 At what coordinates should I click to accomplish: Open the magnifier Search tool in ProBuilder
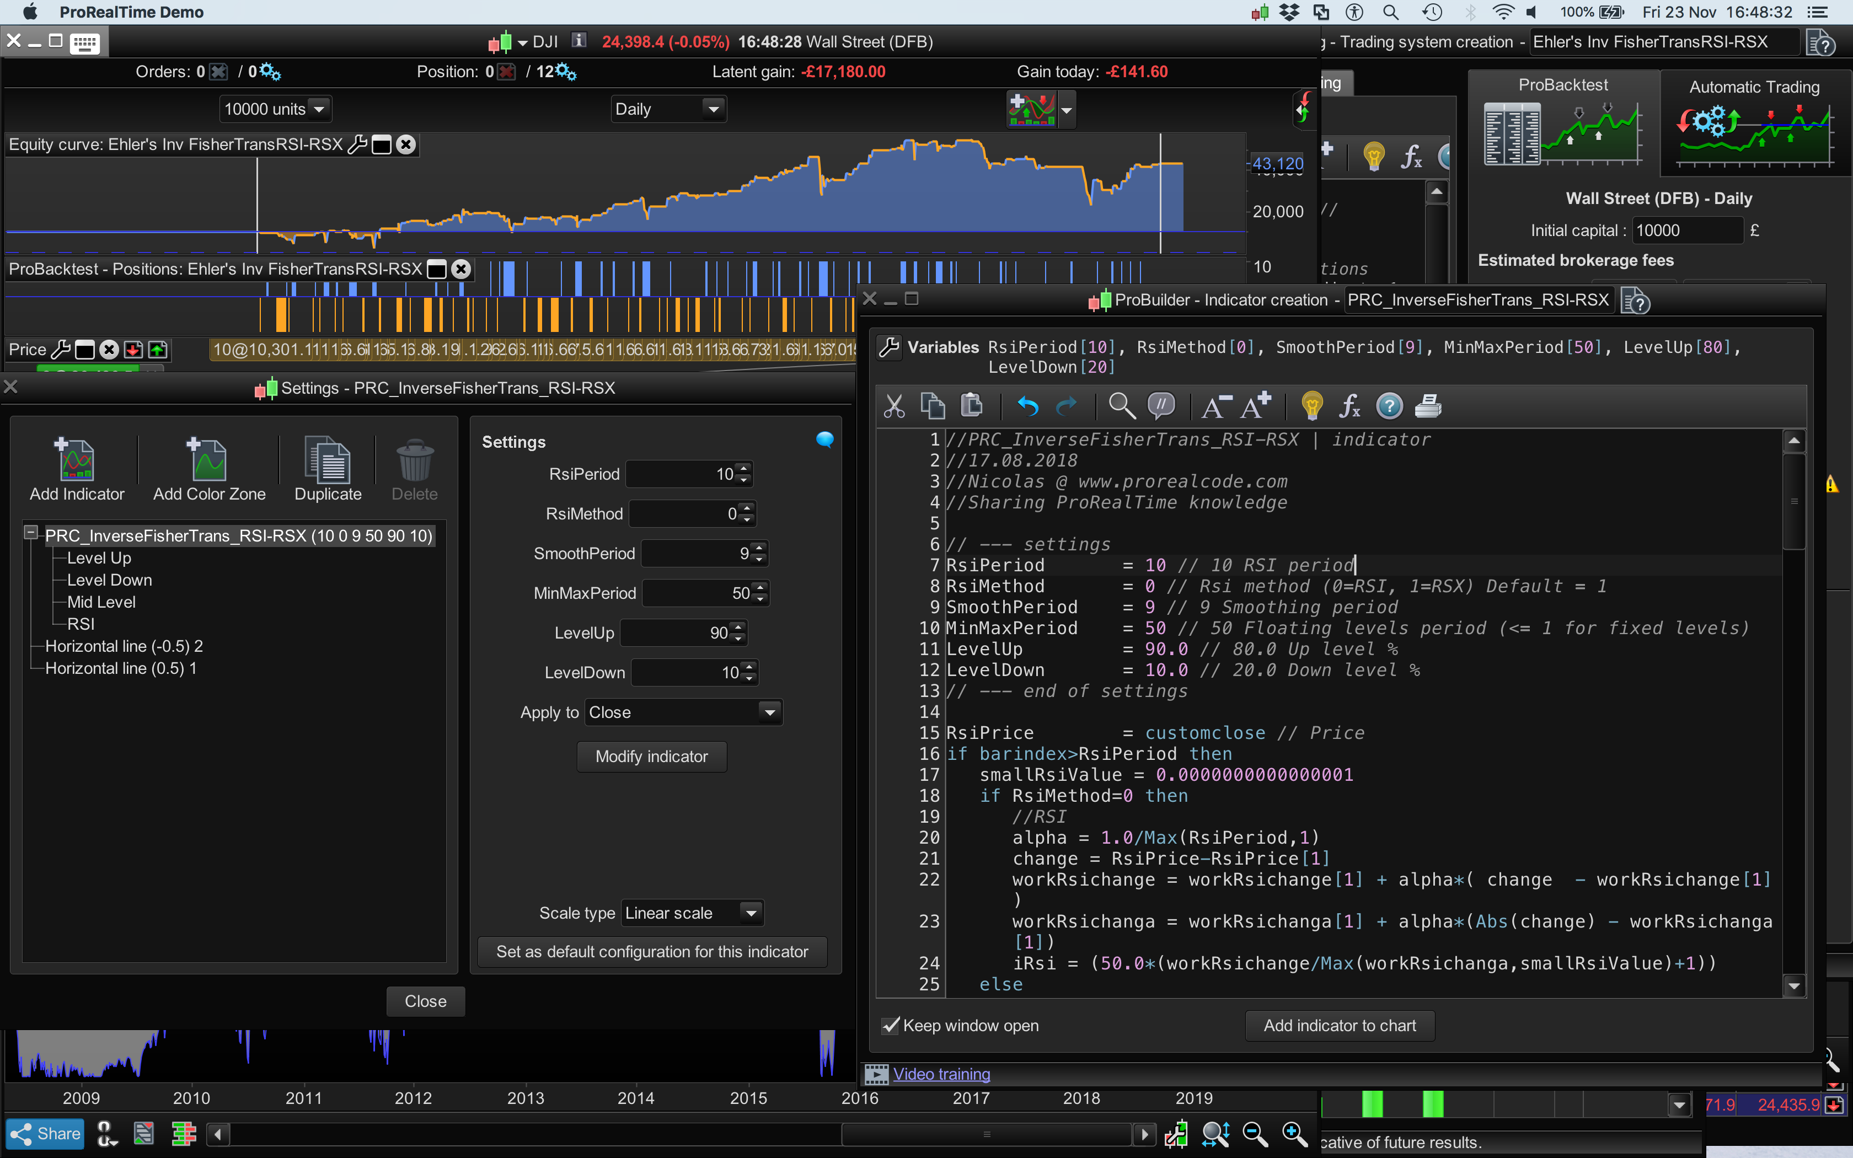tap(1122, 406)
